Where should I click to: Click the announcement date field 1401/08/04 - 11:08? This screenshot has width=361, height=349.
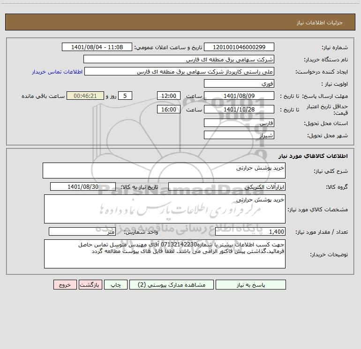[97, 47]
